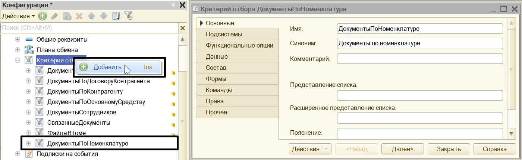Click the Move Up arrow toolbar icon
Image resolution: width=522 pixels, height=160 pixels.
click(91, 16)
